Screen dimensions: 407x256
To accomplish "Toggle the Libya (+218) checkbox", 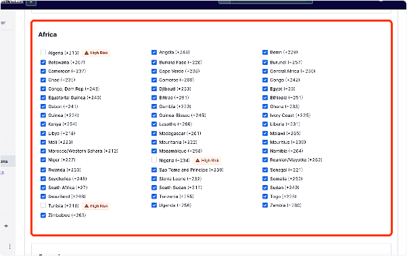I will [x=43, y=133].
